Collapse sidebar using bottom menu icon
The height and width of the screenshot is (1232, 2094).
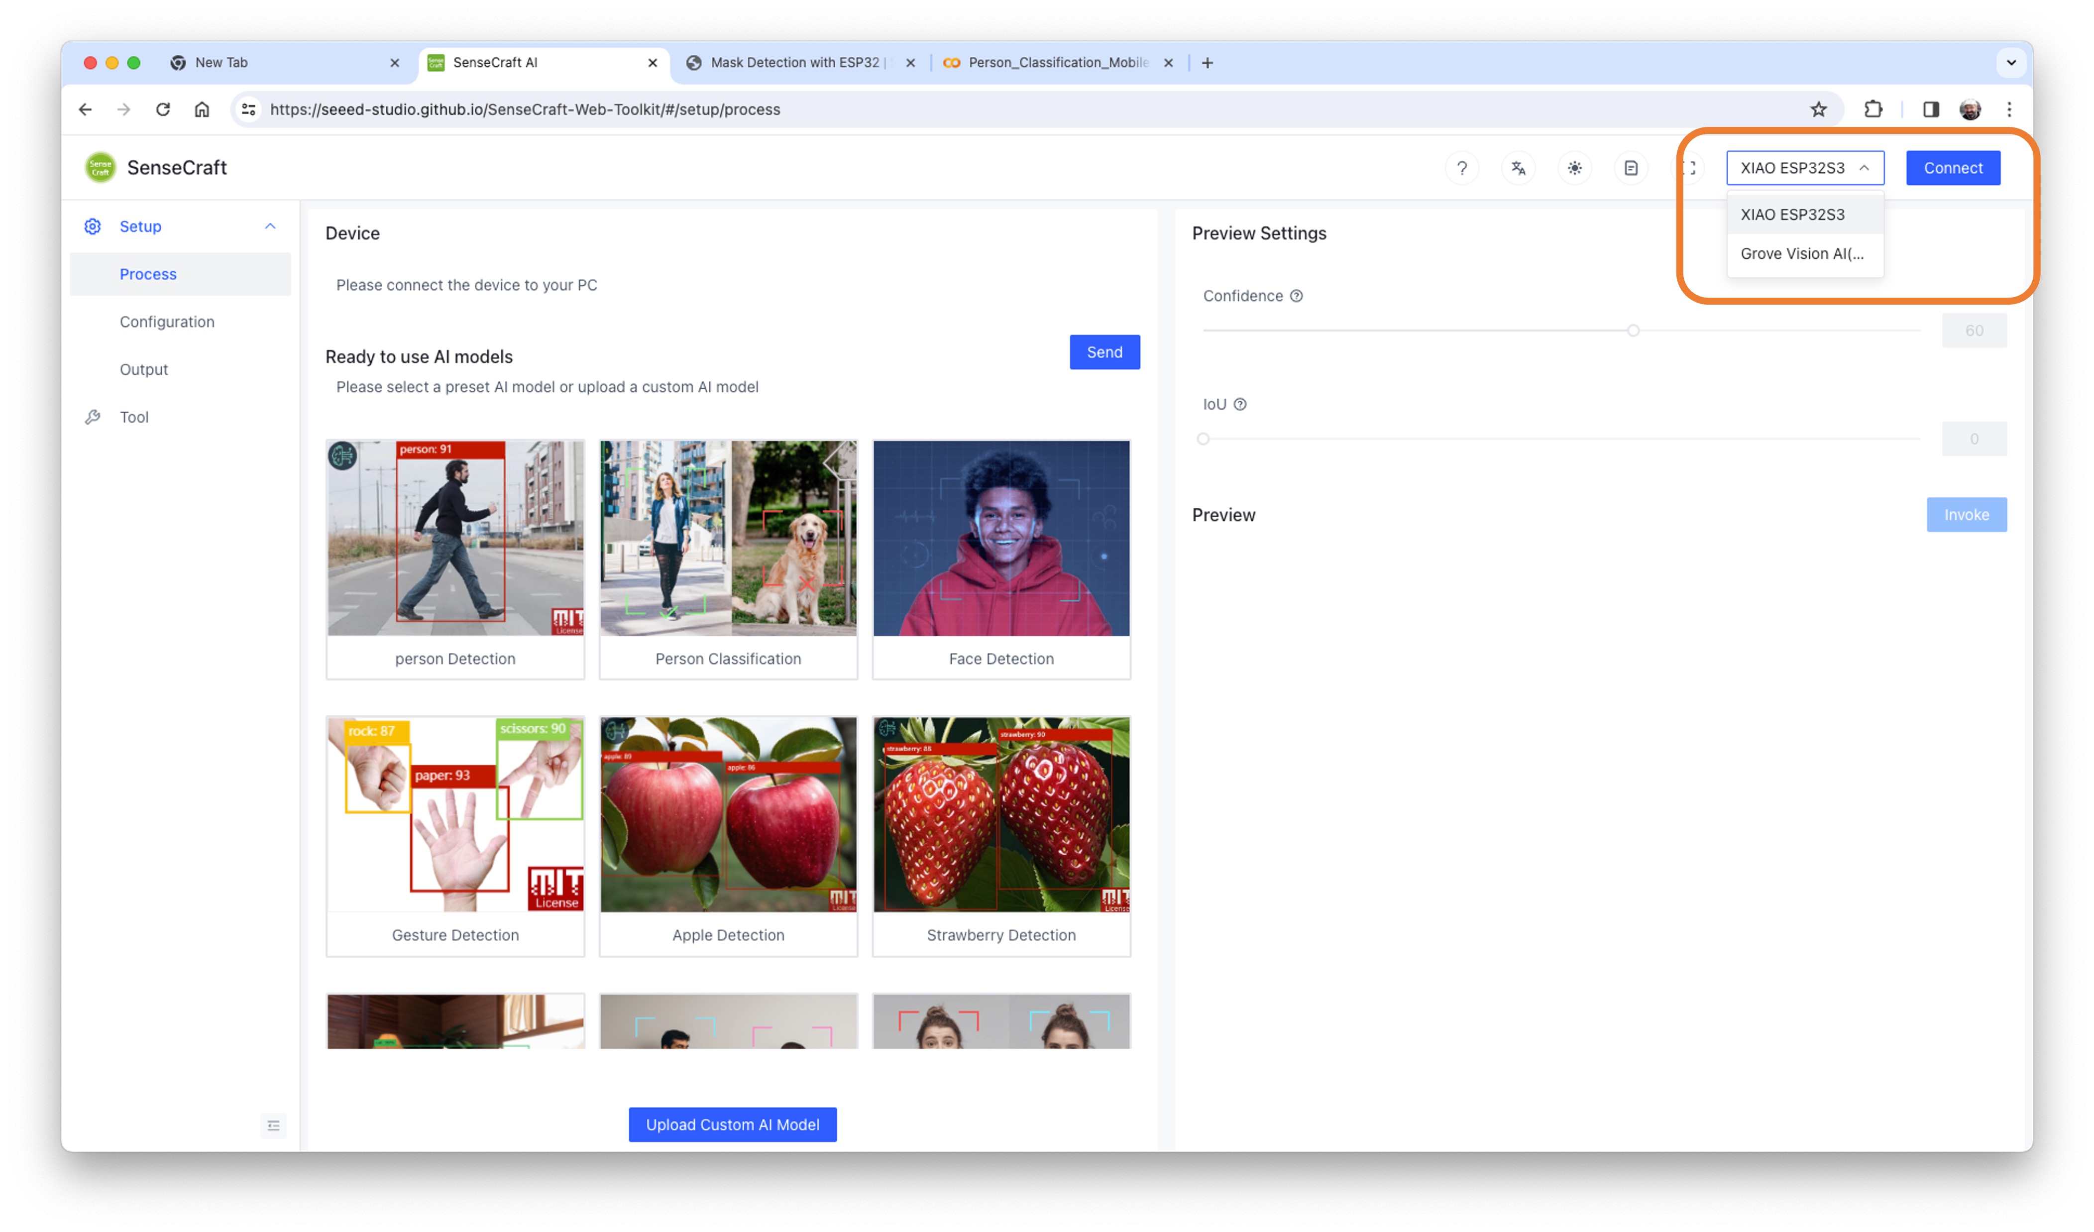point(273,1125)
